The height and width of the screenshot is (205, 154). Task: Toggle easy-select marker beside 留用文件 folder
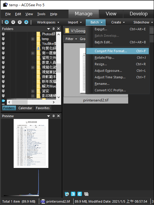3,58
